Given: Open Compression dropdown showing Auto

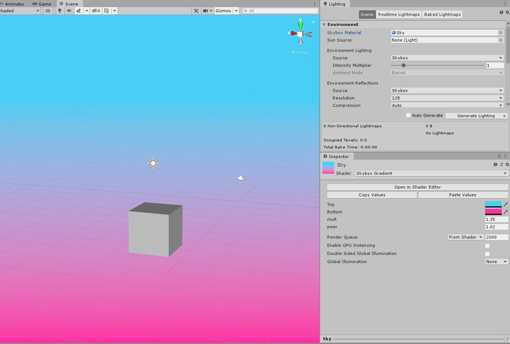Looking at the screenshot, I should click(x=447, y=105).
